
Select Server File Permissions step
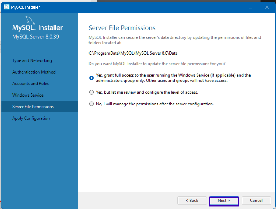[39, 107]
